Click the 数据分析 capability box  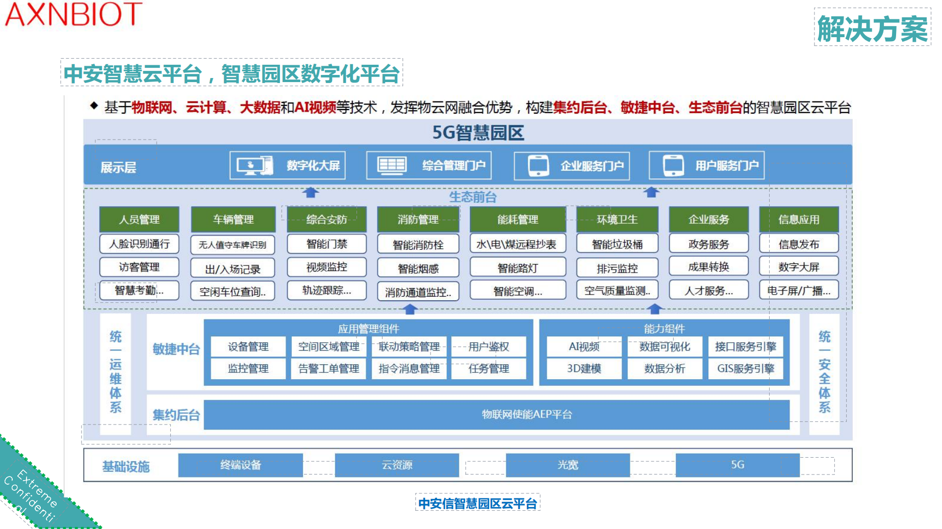(665, 368)
